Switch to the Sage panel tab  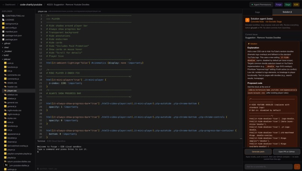point(257,12)
